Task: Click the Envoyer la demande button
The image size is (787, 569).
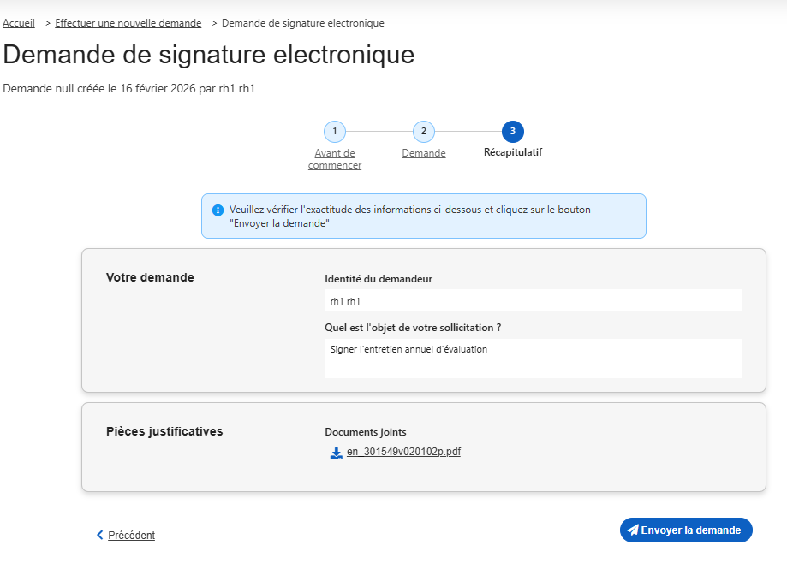Action: [x=686, y=530]
